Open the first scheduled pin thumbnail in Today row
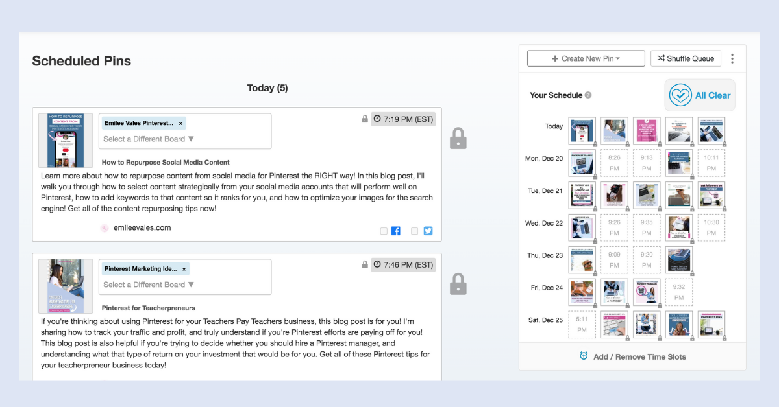 pos(582,131)
